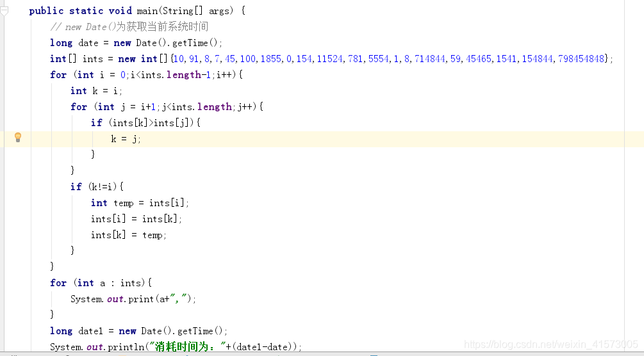
Task: Click the number 1855 in the array
Action: click(x=270, y=59)
